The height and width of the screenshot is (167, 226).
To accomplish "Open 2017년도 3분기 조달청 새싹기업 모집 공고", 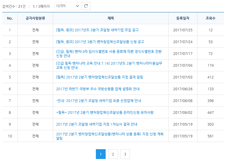I will pyautogui.click(x=97, y=30).
